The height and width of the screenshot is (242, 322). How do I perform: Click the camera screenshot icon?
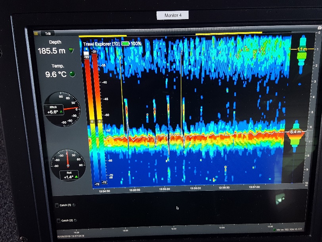pyautogui.click(x=319, y=28)
